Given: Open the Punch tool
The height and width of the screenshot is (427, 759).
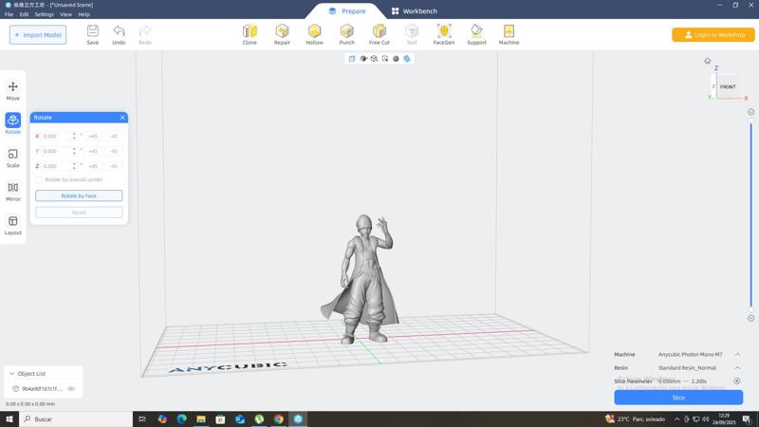Looking at the screenshot, I should (346, 33).
